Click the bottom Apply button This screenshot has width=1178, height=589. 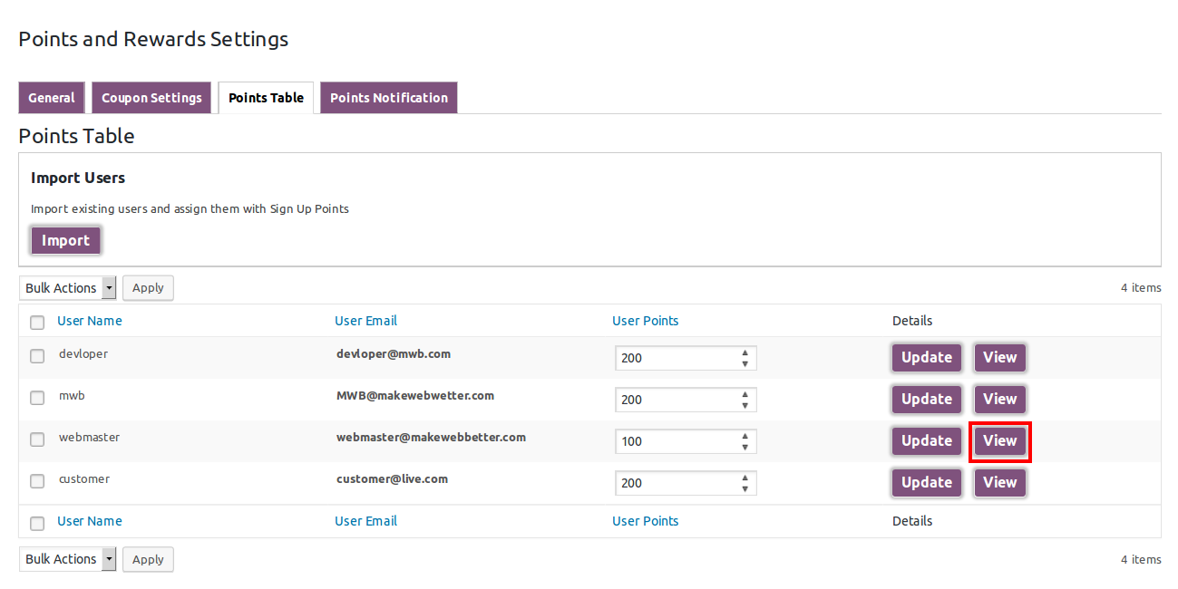point(148,558)
